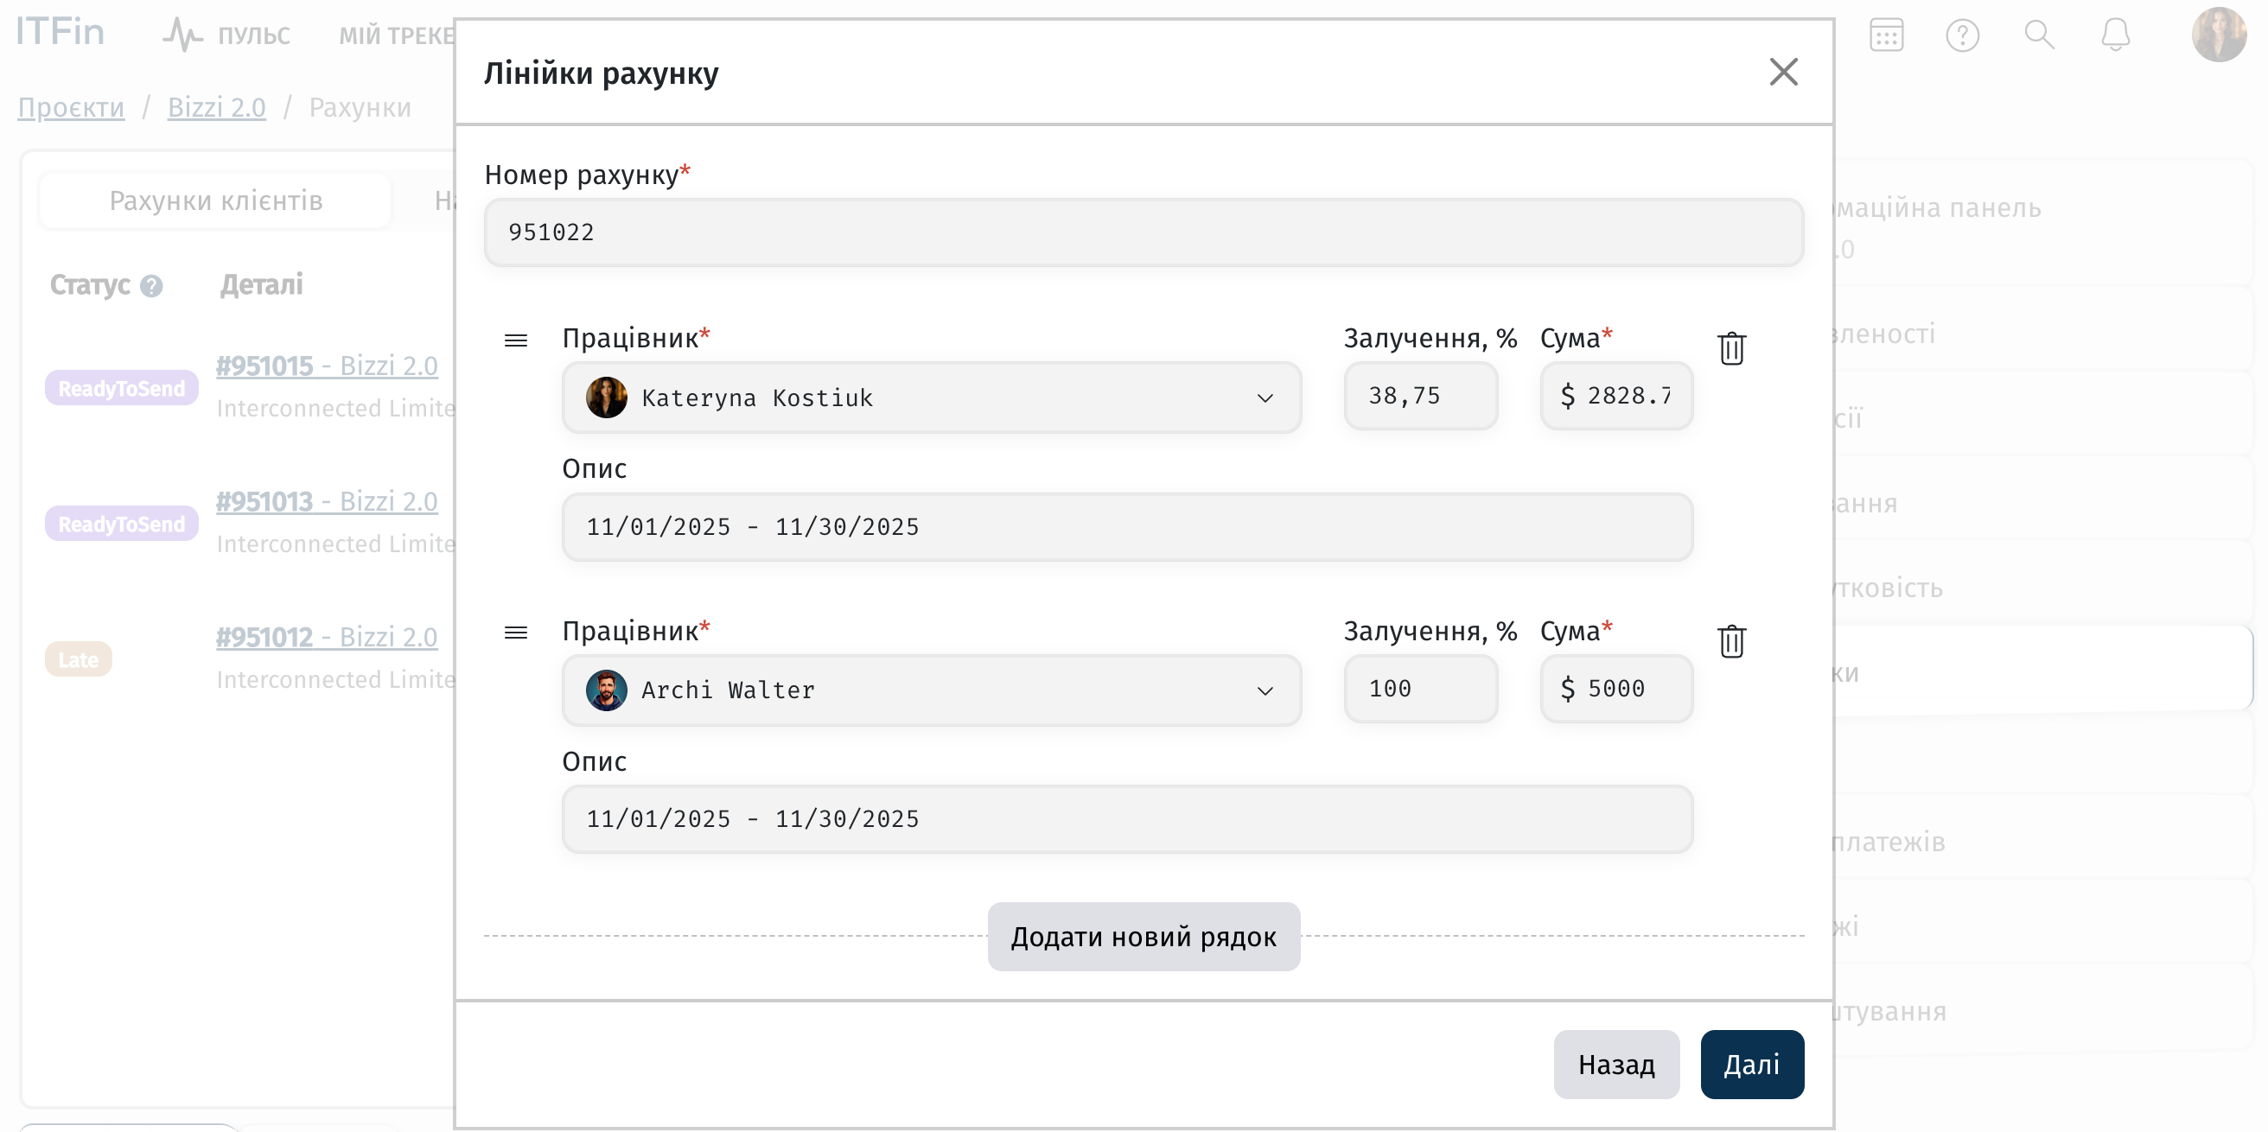Delete the Archi Walter invoice line
This screenshot has height=1132, width=2268.
pyautogui.click(x=1731, y=641)
